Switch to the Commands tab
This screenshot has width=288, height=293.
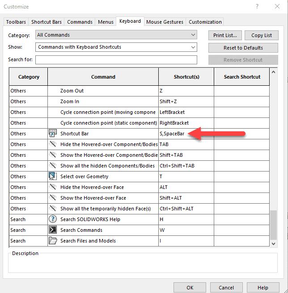[x=80, y=22]
